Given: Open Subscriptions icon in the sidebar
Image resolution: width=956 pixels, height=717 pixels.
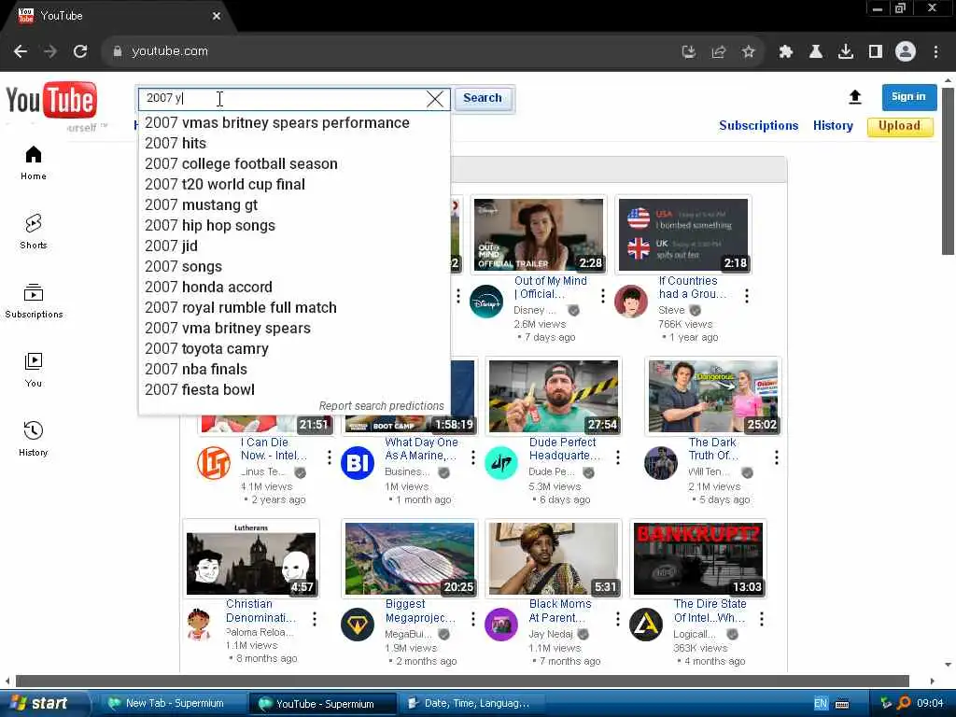Looking at the screenshot, I should coord(34,293).
